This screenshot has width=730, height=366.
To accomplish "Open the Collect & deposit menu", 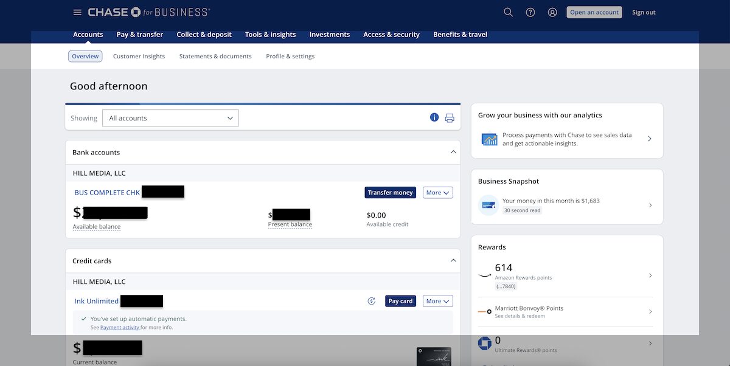I will tap(204, 35).
